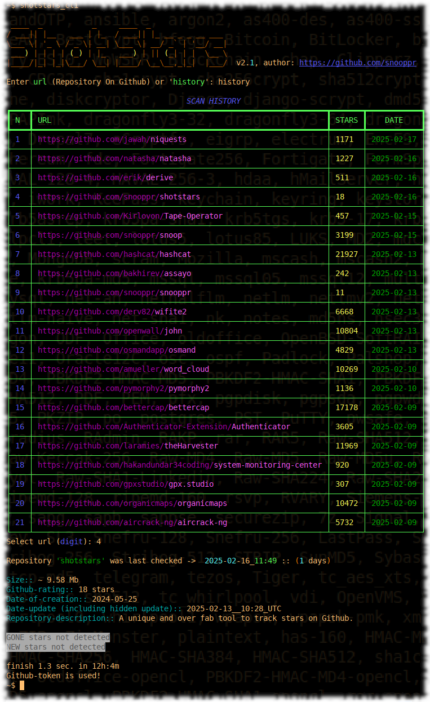Click the v2.1 version label
This screenshot has height=702, width=430.
pyautogui.click(x=245, y=63)
